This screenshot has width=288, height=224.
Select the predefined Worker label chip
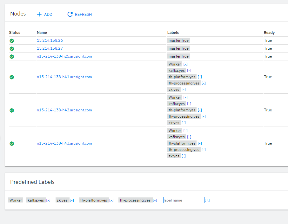coord(16,200)
